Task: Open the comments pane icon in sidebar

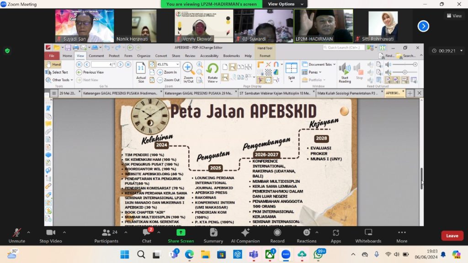Action: point(48,124)
